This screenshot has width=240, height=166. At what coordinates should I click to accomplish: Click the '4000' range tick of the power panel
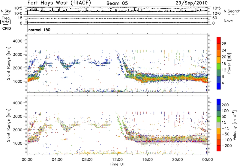[17, 41]
